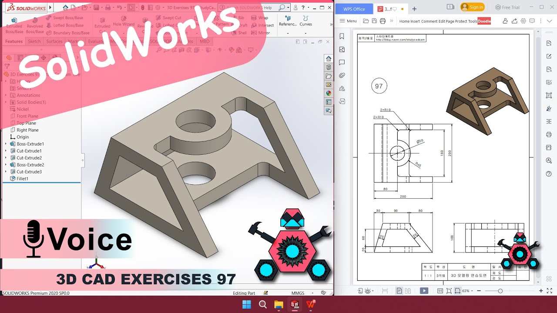The image size is (557, 313).
Task: Open WPS thumbnail panel icon in sidebar
Action: coord(342,50)
